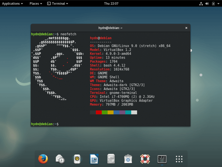
Task: Click the Shell bash 4.4.12 line
Action: coord(108,65)
